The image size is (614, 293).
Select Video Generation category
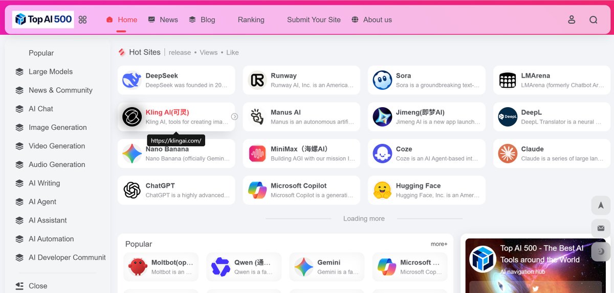tap(50, 146)
